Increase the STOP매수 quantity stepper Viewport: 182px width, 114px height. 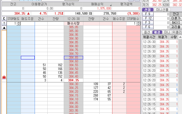(x=138, y=23)
